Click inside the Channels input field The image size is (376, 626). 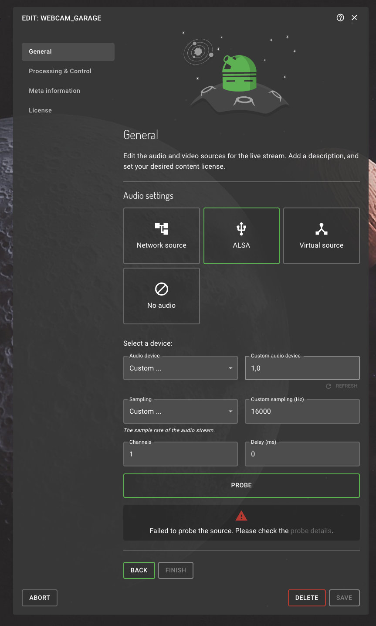click(x=180, y=454)
